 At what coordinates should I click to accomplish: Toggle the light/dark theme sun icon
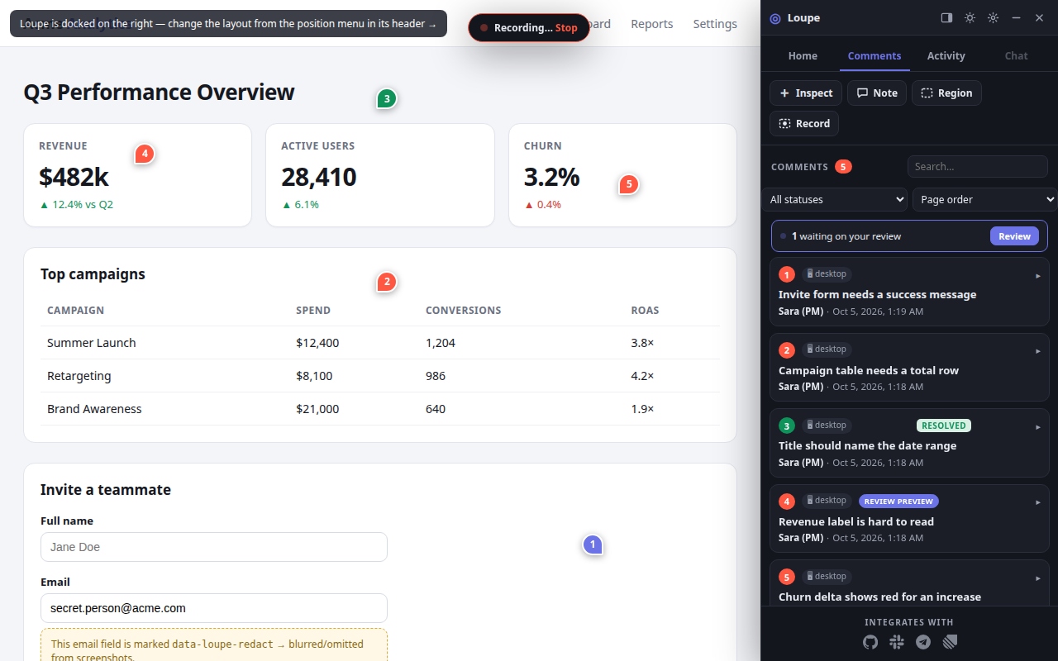click(x=970, y=17)
